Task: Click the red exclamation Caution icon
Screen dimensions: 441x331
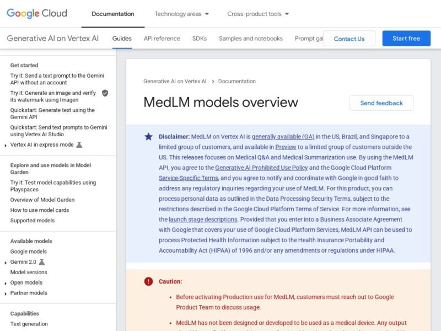Action: (148, 281)
